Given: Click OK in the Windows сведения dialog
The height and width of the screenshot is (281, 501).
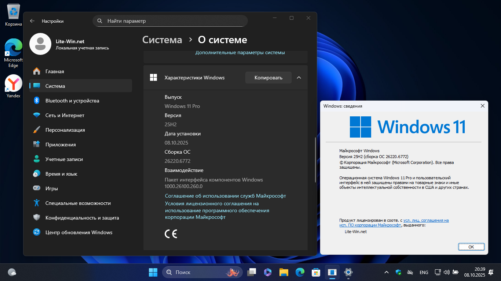Looking at the screenshot, I should (x=471, y=247).
